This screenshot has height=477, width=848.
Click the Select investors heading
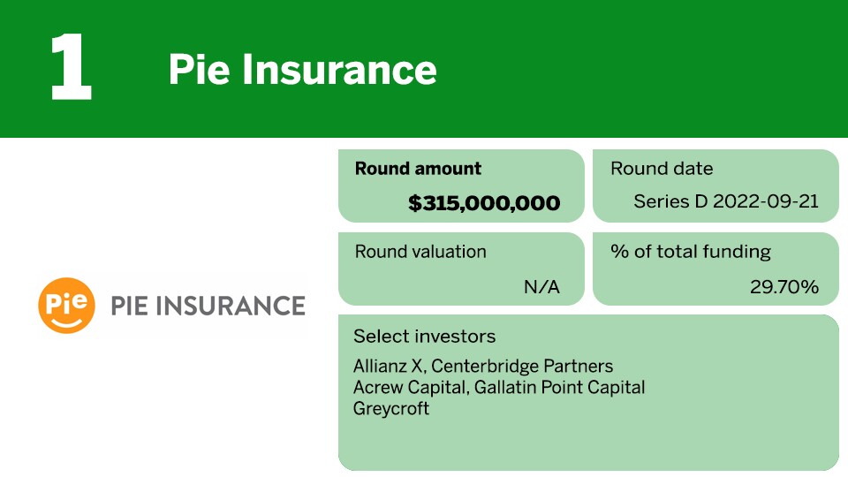tap(424, 337)
